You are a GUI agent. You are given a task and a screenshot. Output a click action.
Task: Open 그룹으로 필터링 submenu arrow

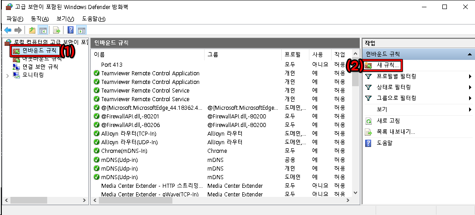(470, 98)
